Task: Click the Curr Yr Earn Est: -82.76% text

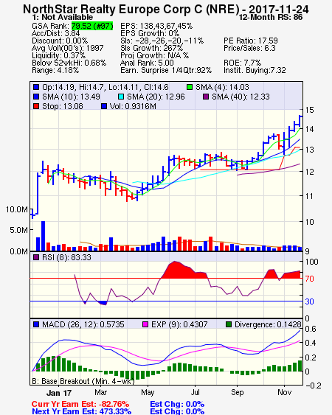Action: click(80, 405)
